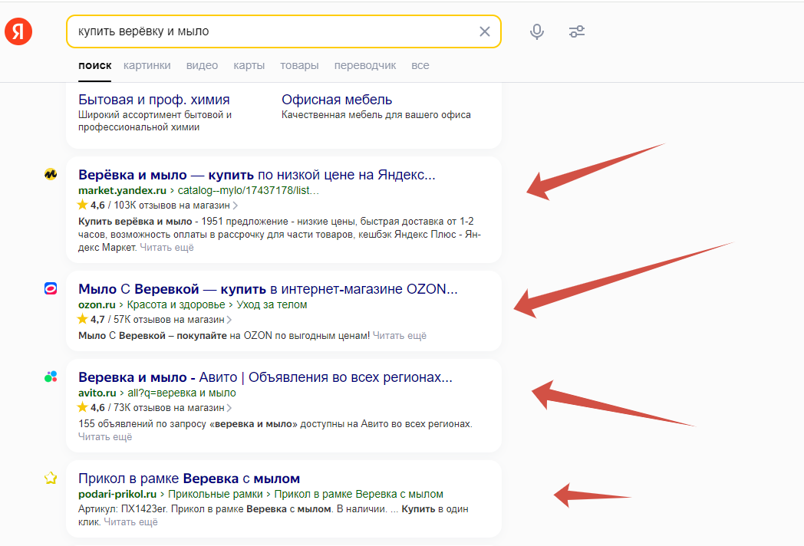The height and width of the screenshot is (546, 804).
Task: Open the 'Уход за телом' breadcrumb
Action: [x=272, y=304]
